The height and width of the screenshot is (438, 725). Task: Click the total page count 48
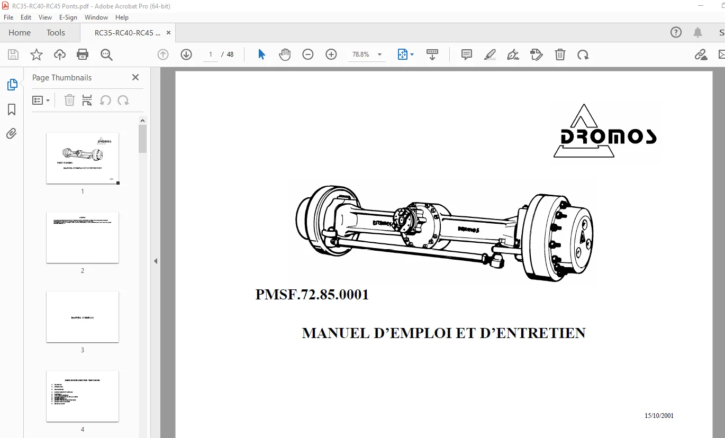click(x=230, y=54)
